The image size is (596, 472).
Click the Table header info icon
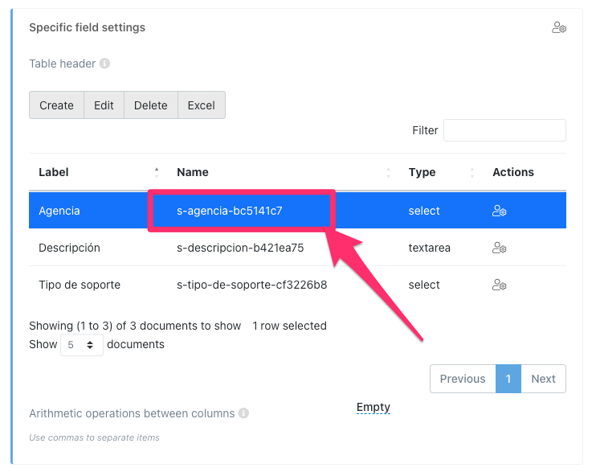point(104,64)
